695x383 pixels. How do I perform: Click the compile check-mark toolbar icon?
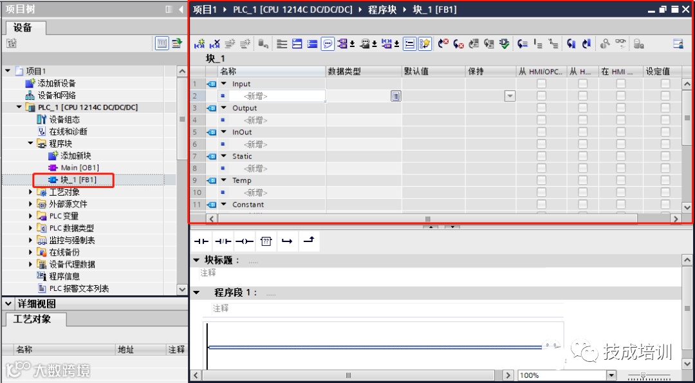[505, 43]
